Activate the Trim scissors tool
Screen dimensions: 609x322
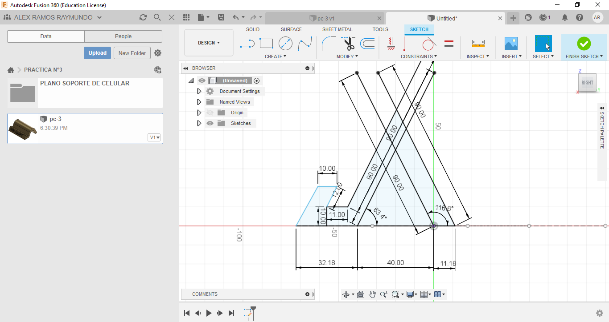click(349, 44)
